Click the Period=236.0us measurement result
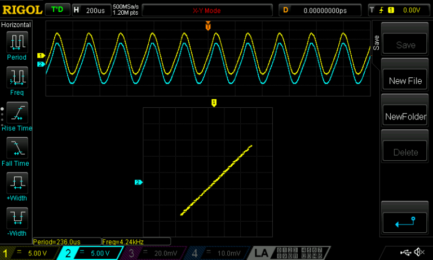 tap(67, 242)
